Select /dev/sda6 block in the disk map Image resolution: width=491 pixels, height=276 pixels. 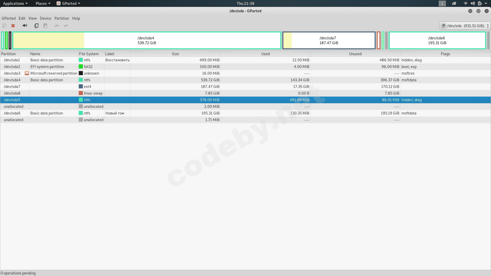click(x=437, y=40)
